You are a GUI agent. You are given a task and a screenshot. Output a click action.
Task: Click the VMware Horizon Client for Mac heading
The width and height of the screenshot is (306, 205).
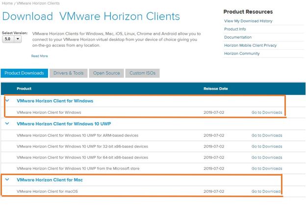pos(50,180)
